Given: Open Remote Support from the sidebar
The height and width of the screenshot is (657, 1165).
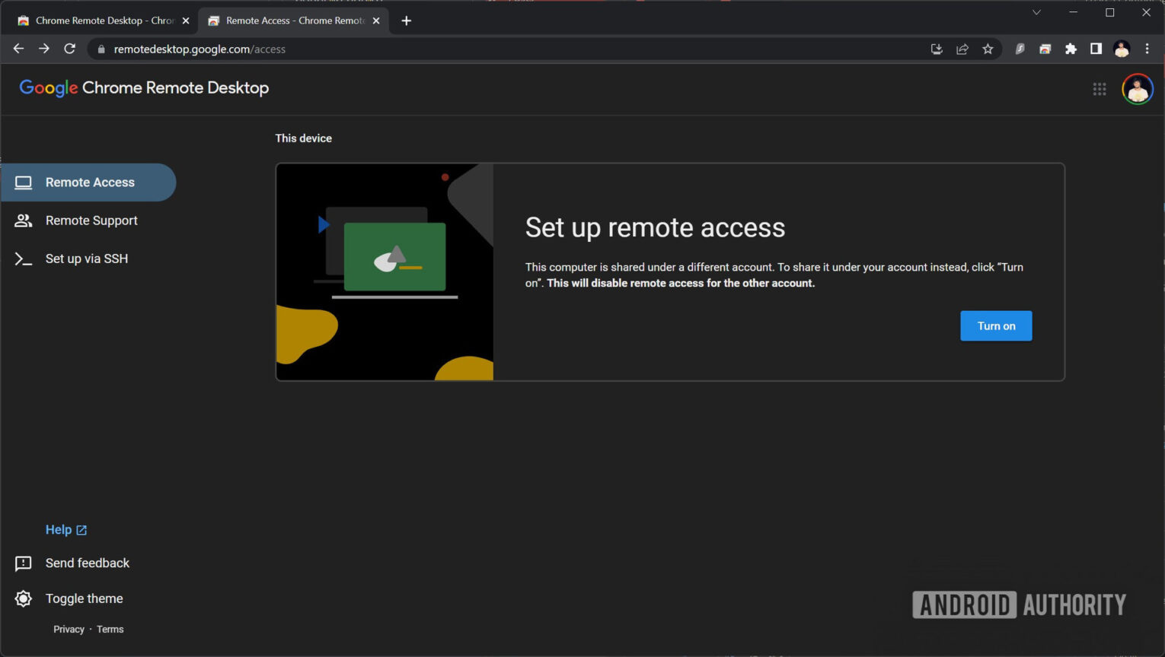Looking at the screenshot, I should [x=91, y=221].
